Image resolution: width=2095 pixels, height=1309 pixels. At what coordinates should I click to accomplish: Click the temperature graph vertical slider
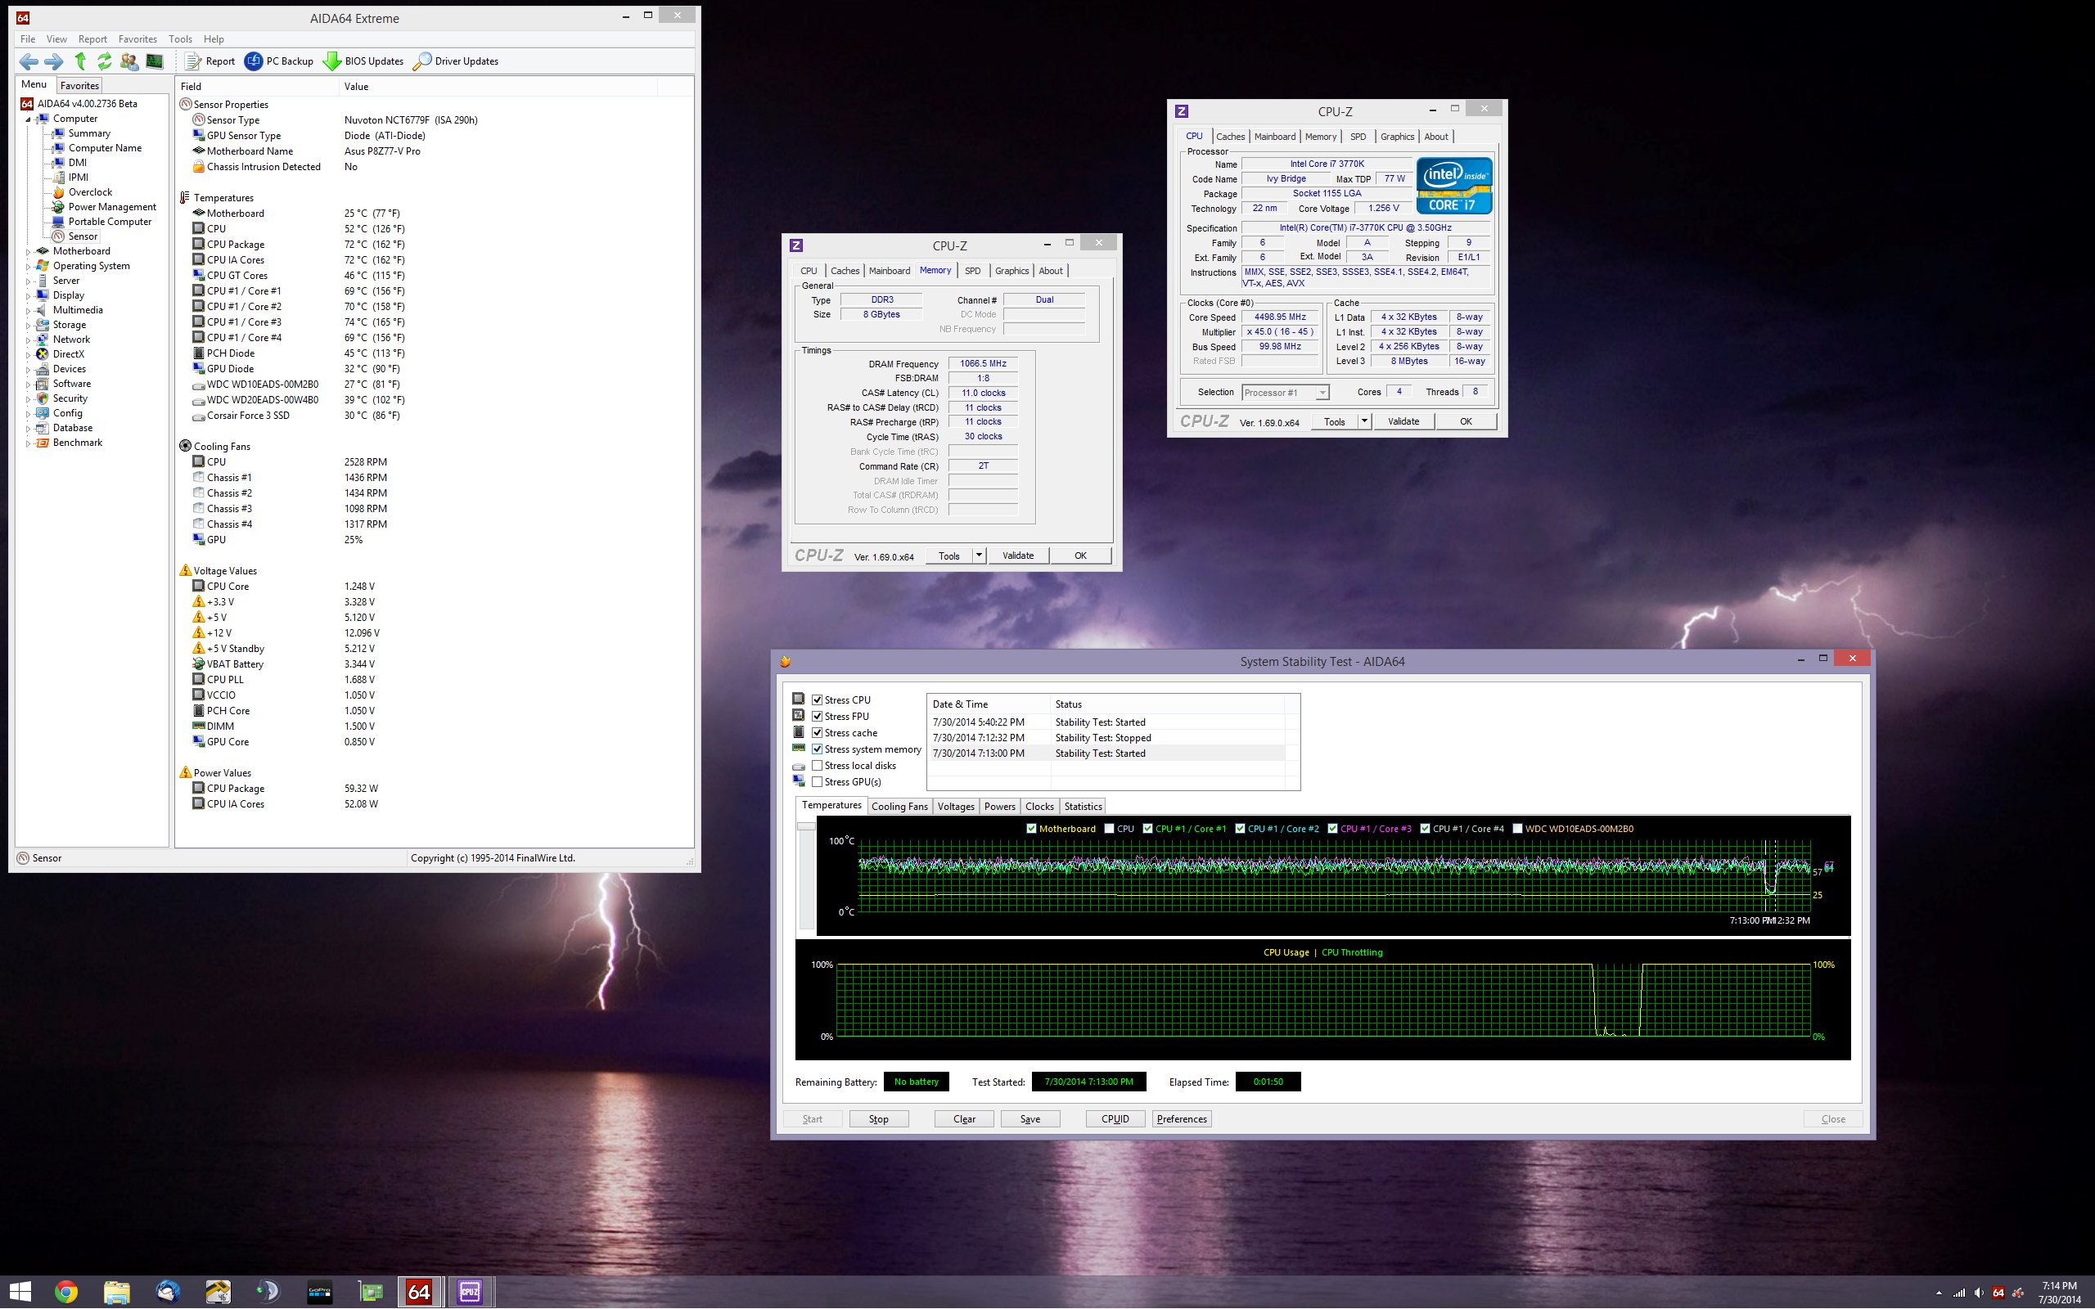(805, 827)
